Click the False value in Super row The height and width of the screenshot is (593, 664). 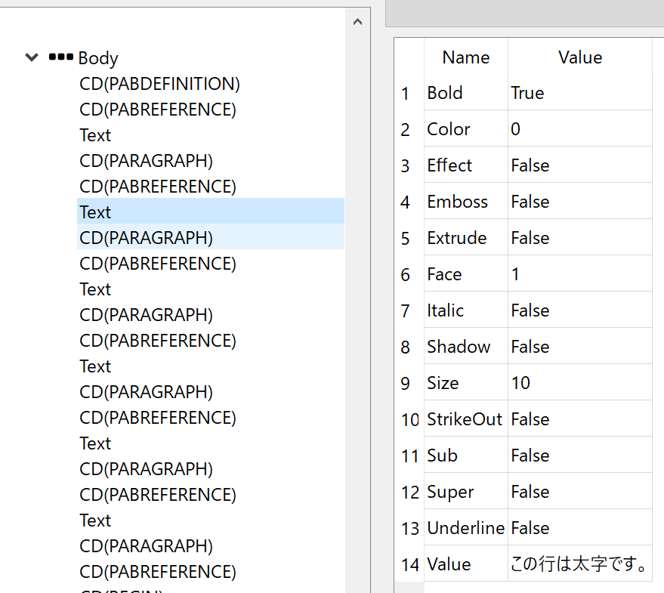(579, 493)
